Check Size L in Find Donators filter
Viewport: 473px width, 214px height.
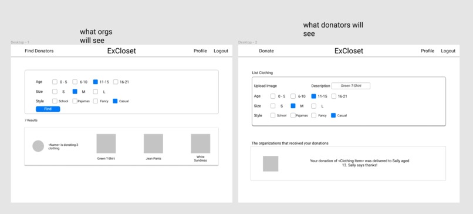tap(95, 91)
